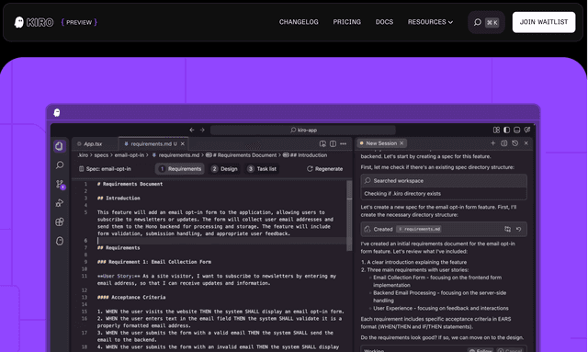Click the Kiro ghost logo in the site header
This screenshot has width=588, height=352.
pyautogui.click(x=18, y=22)
